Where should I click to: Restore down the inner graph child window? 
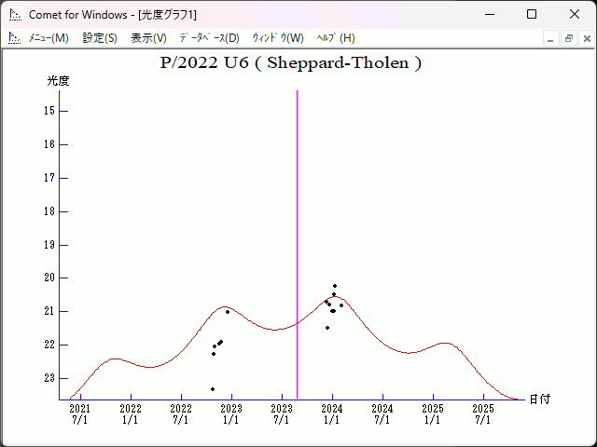[x=568, y=38]
